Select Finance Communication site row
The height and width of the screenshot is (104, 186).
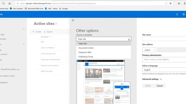50,65
